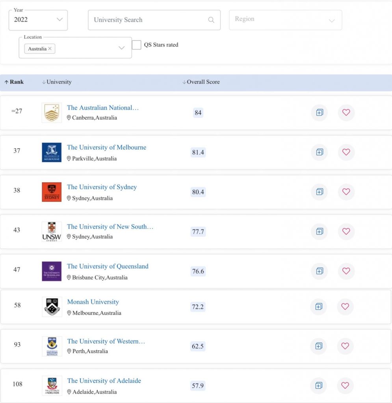
Task: Select the overall score 84
Action: pos(198,113)
